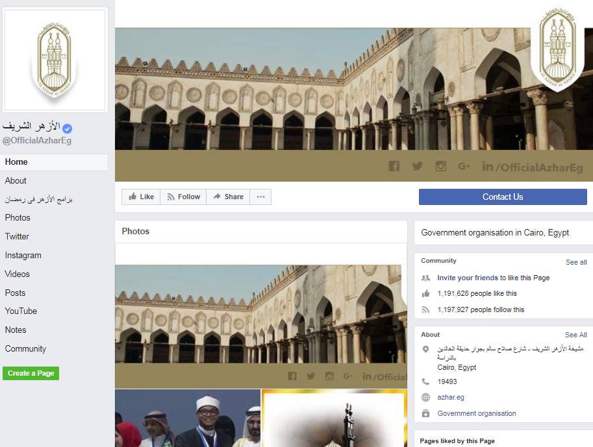Screen dimensions: 593x447
Task: Click the Twitter bird icon on cover banner
Action: point(418,166)
